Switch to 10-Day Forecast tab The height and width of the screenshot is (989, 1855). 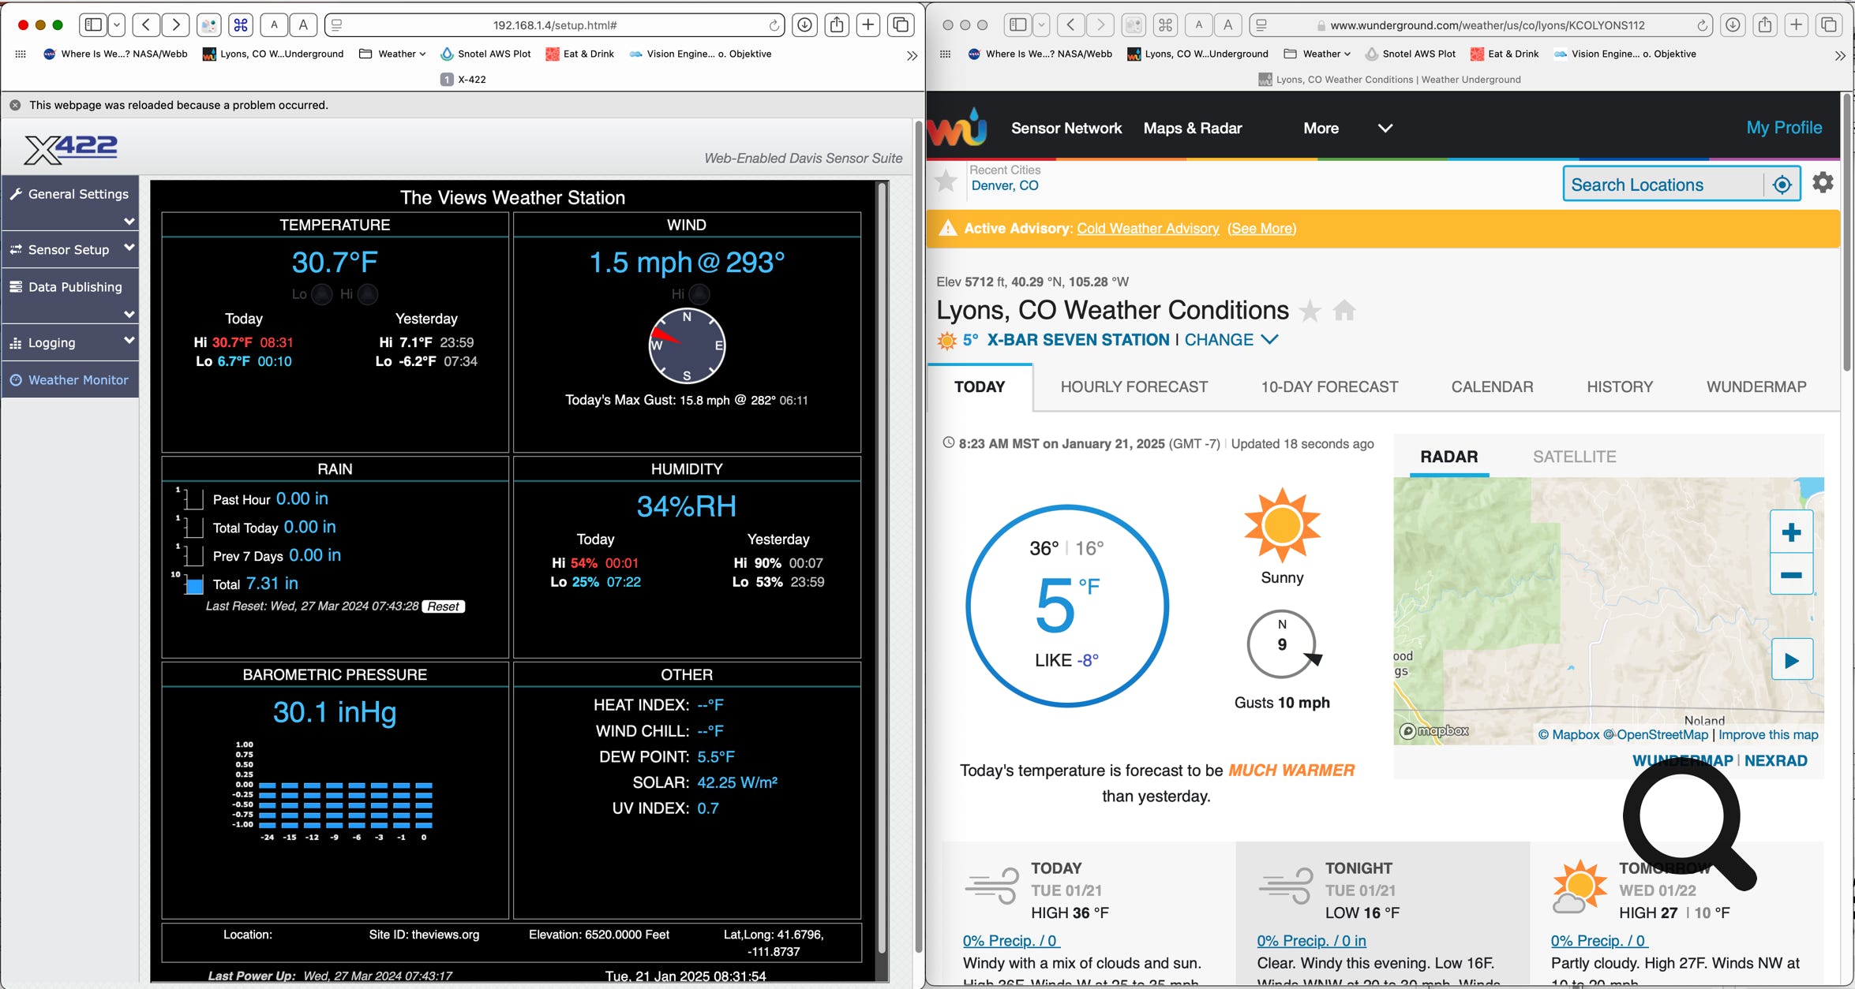click(x=1329, y=386)
